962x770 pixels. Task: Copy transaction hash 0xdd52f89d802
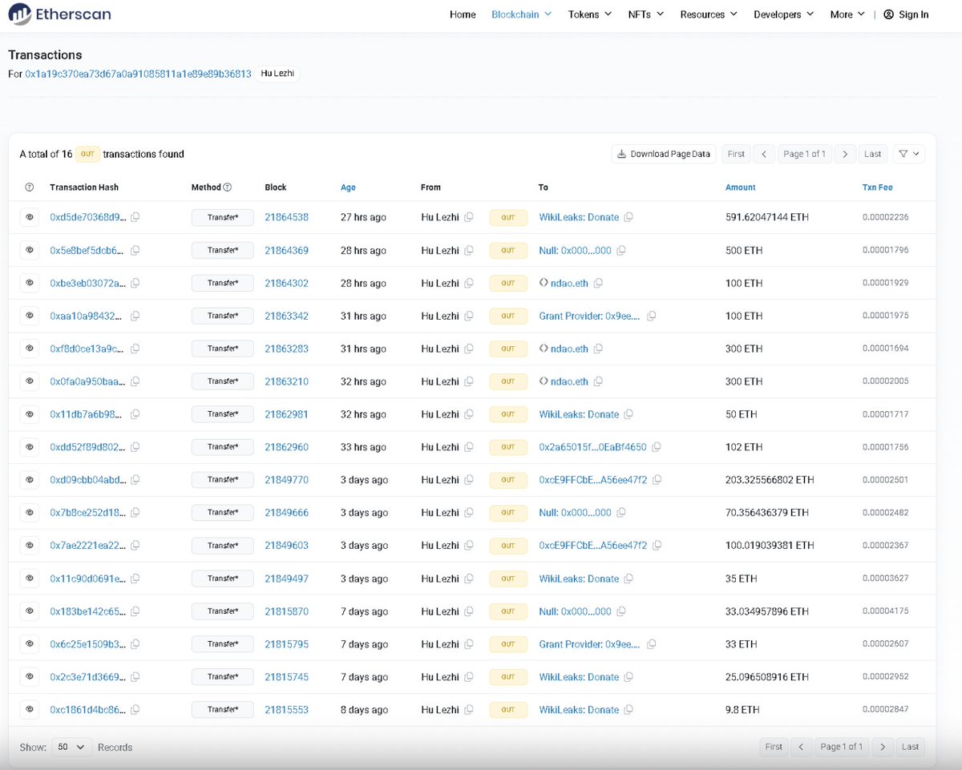[135, 447]
